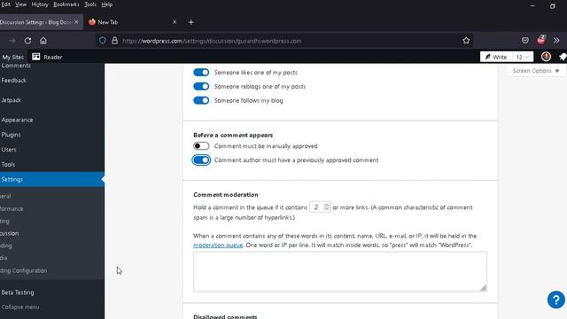Select Settings in the sidebar
The height and width of the screenshot is (319, 567).
click(x=52, y=179)
